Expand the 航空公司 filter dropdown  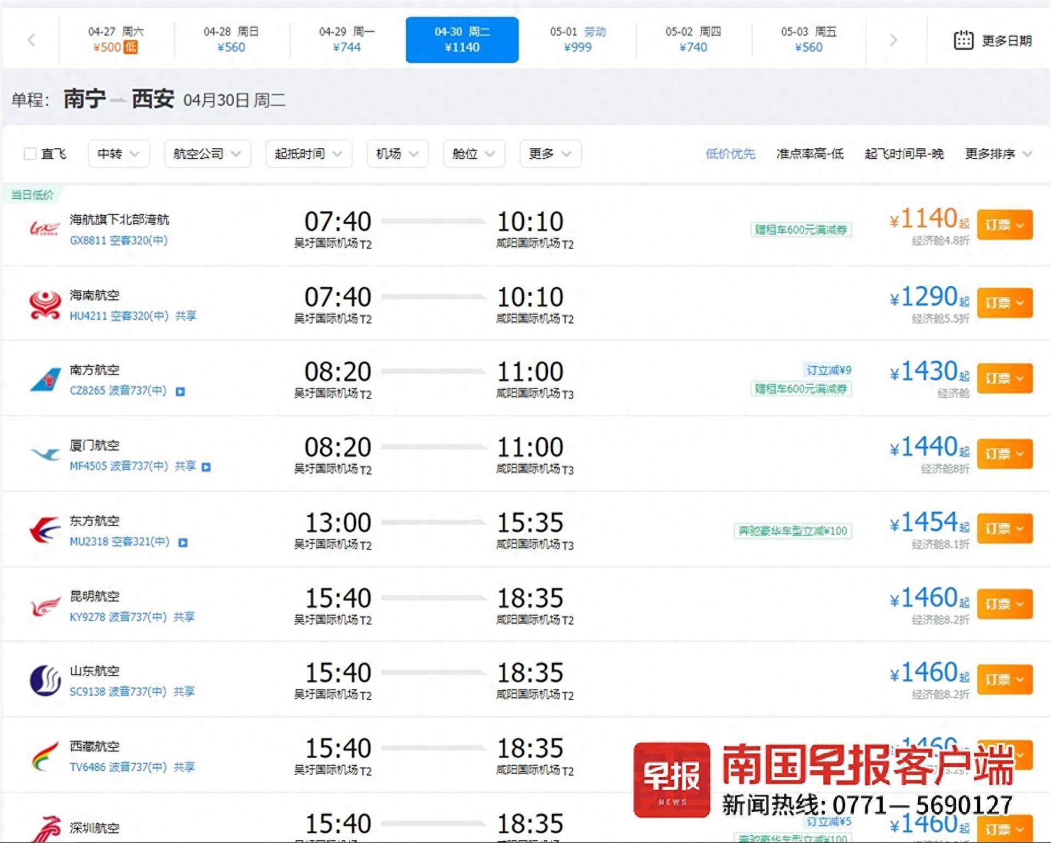tap(207, 154)
